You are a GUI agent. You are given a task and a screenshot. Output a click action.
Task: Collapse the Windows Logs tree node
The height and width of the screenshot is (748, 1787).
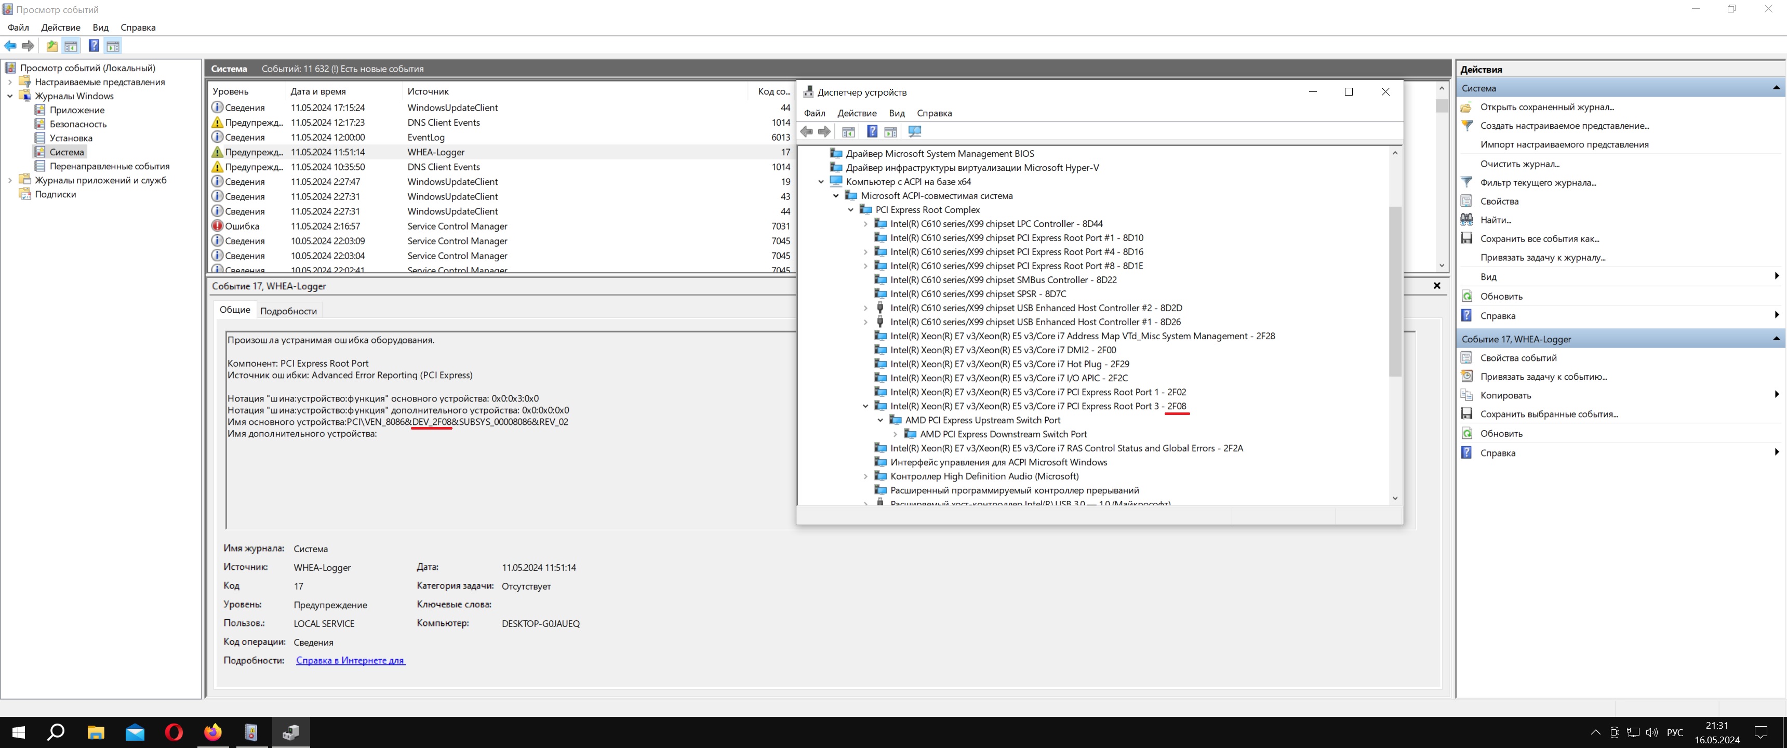10,96
